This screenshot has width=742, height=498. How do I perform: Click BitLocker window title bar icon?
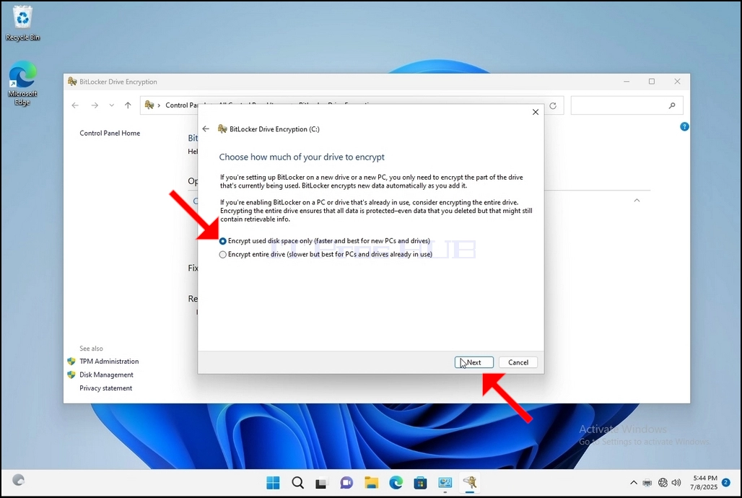(x=72, y=82)
